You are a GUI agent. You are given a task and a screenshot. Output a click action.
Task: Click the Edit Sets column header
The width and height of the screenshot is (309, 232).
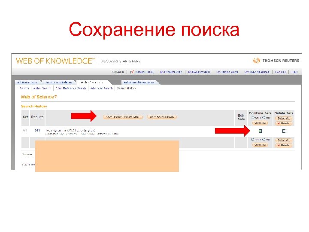pos(241,117)
